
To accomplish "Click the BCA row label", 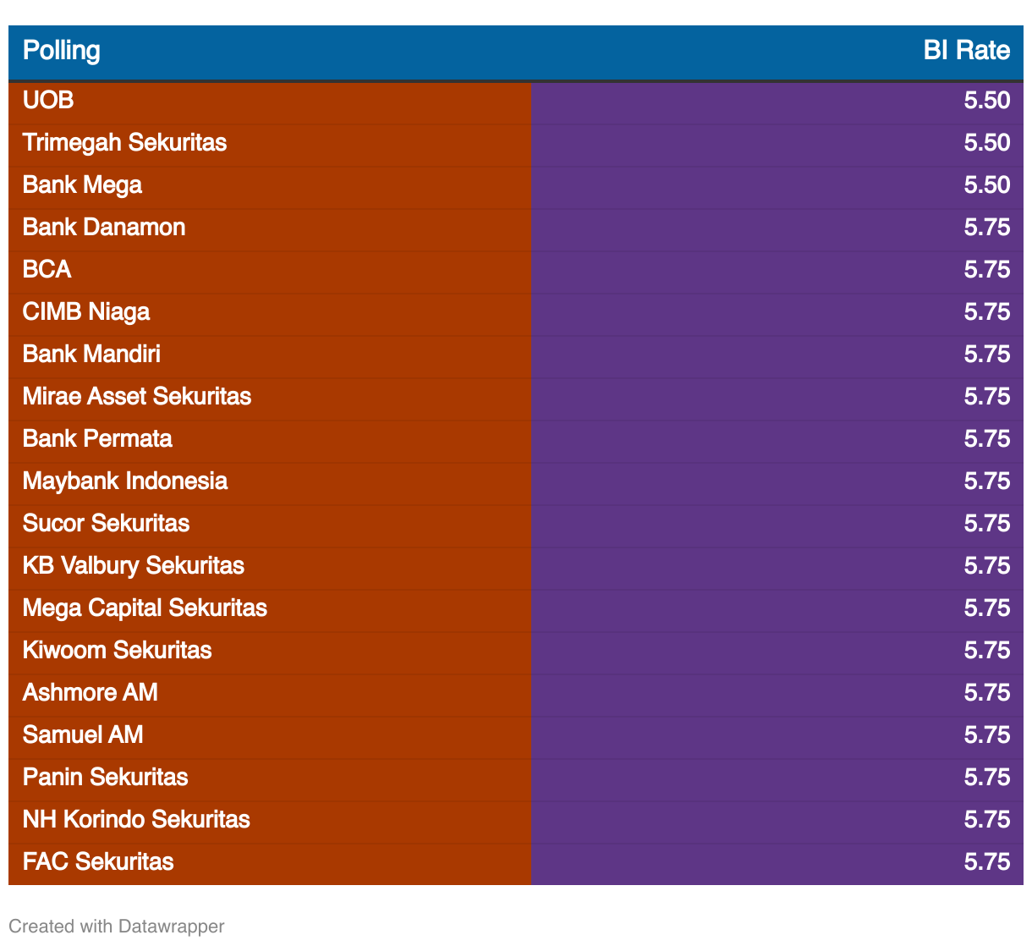I will [47, 269].
